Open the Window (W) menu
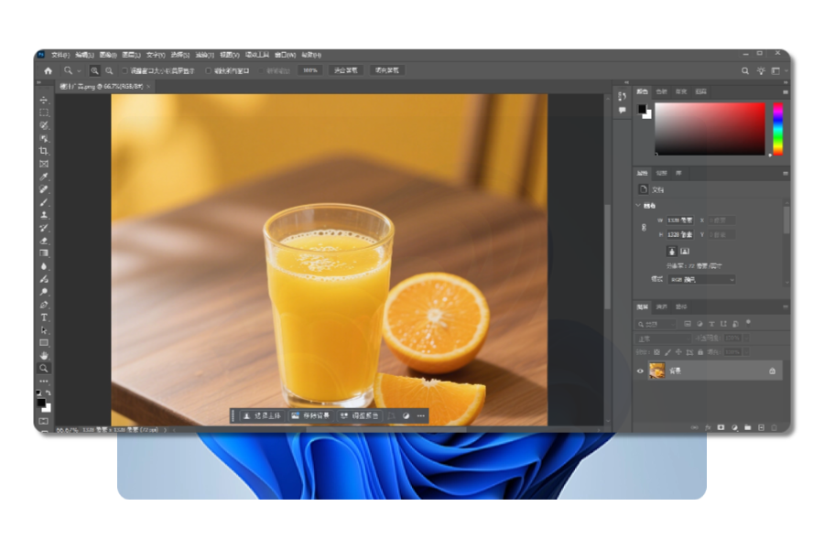The width and height of the screenshot is (824, 549). (286, 55)
